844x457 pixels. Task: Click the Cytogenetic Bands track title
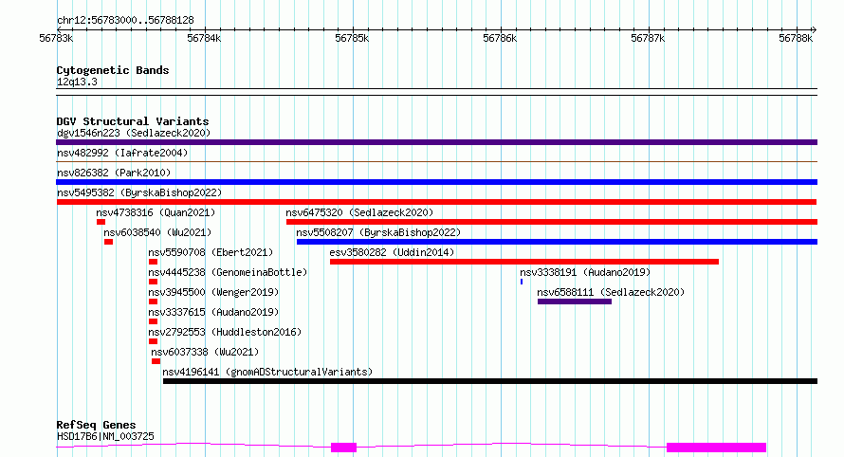pyautogui.click(x=113, y=70)
